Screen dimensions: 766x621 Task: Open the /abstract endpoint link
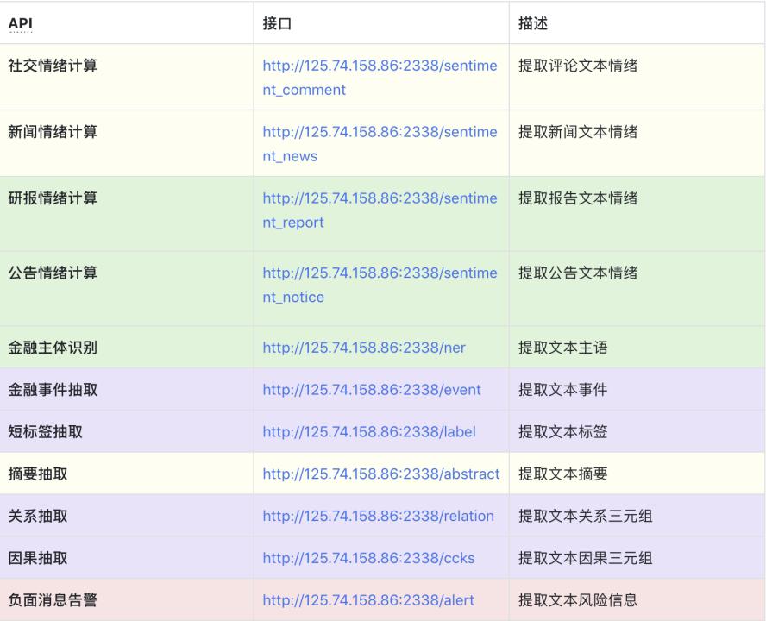click(380, 474)
